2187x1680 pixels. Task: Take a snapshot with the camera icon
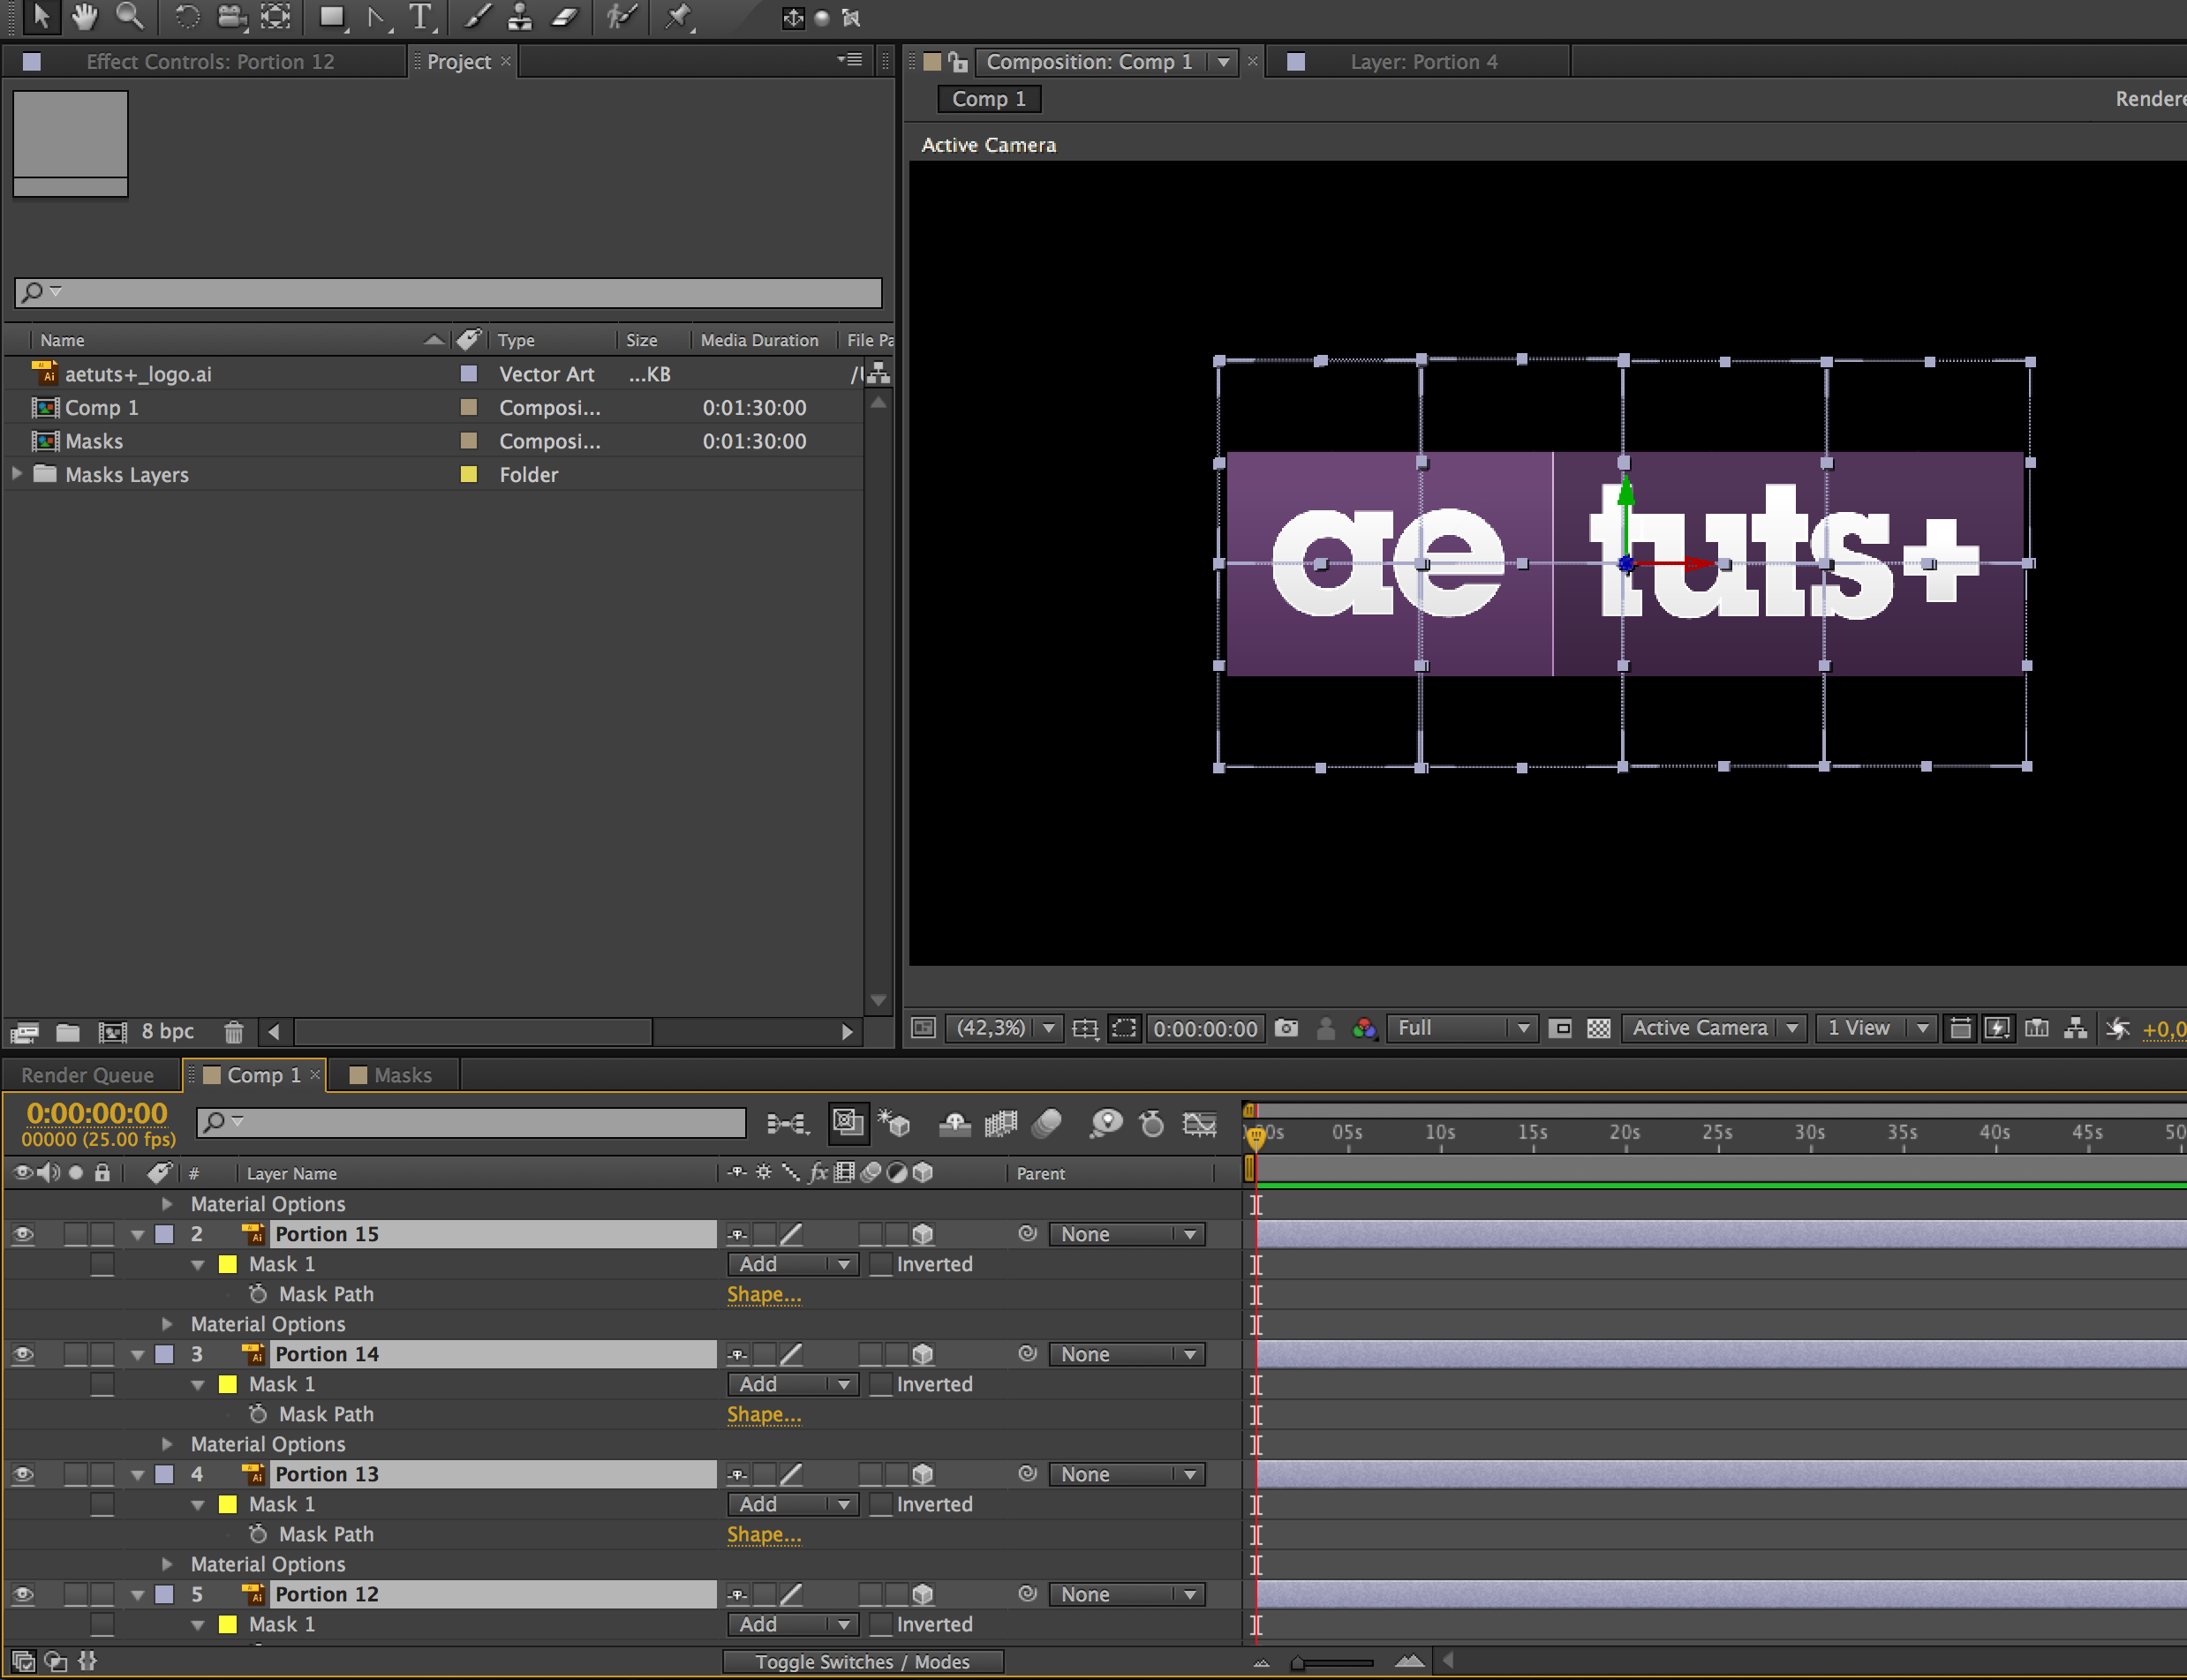pyautogui.click(x=1287, y=1027)
